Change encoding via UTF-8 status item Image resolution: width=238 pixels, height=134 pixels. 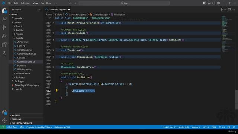pyautogui.click(x=206, y=127)
